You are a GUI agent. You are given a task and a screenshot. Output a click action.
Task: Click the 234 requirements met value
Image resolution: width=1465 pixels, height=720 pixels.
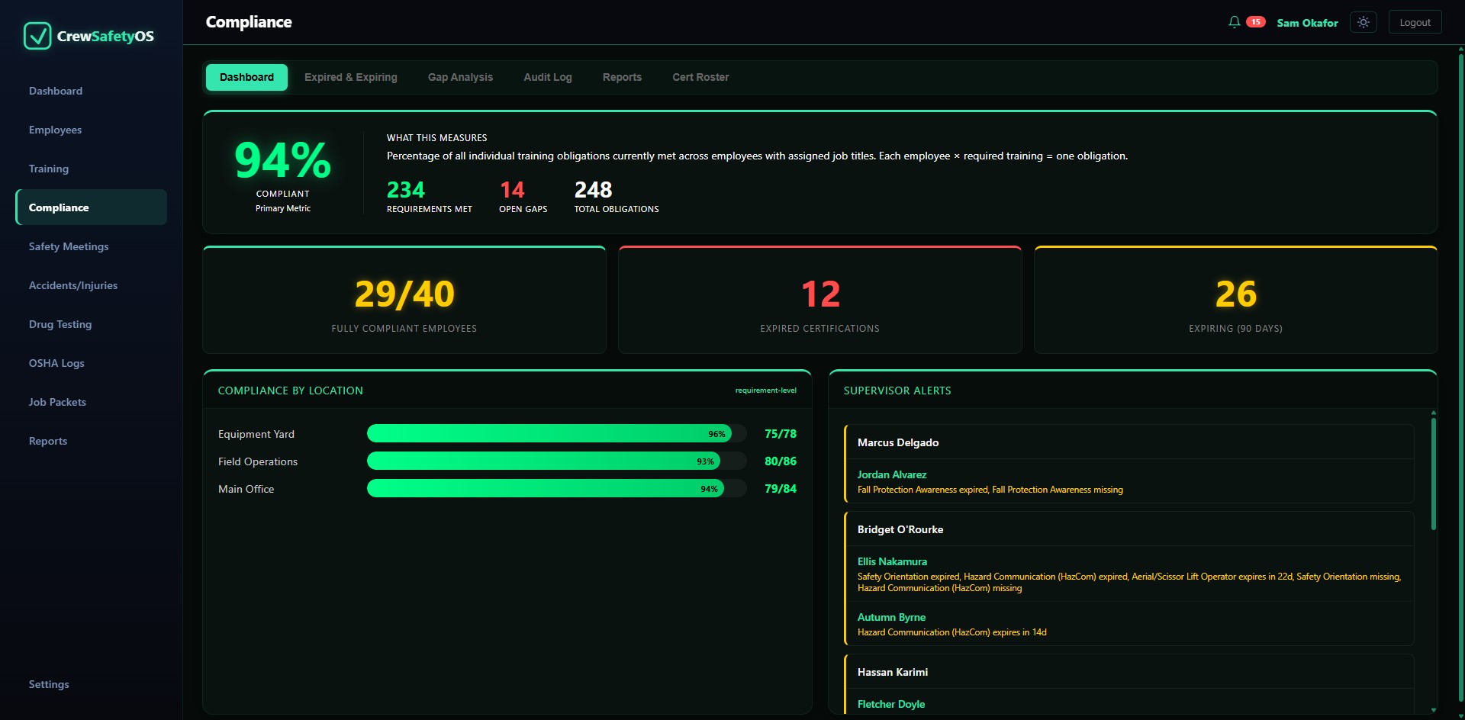coord(406,189)
